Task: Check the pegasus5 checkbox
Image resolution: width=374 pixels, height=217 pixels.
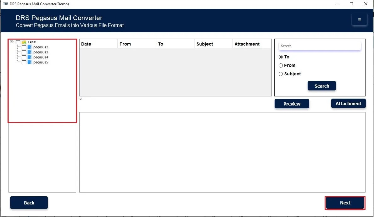Action: [24, 62]
